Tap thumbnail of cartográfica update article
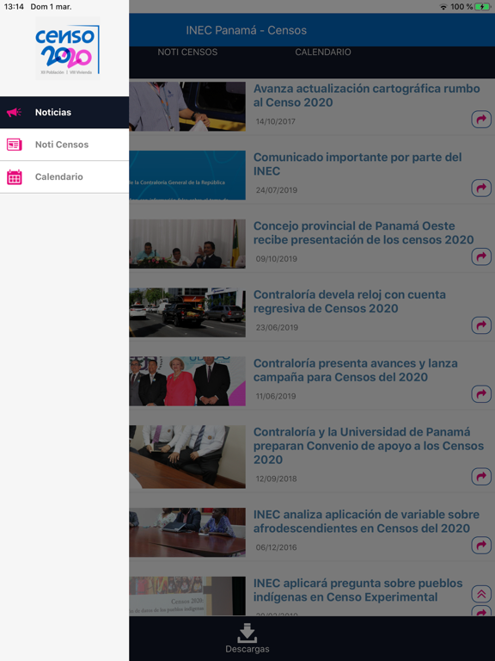This screenshot has width=495, height=661. coord(187,106)
